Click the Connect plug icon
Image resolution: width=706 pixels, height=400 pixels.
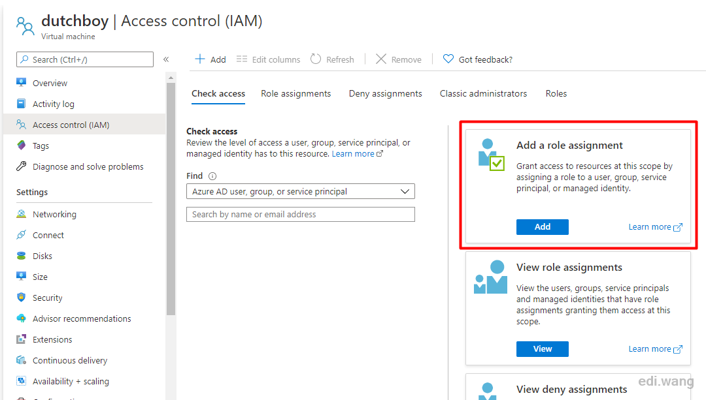21,235
